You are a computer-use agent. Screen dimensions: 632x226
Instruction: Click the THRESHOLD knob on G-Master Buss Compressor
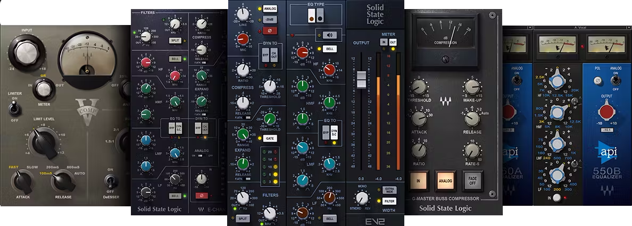tap(419, 87)
